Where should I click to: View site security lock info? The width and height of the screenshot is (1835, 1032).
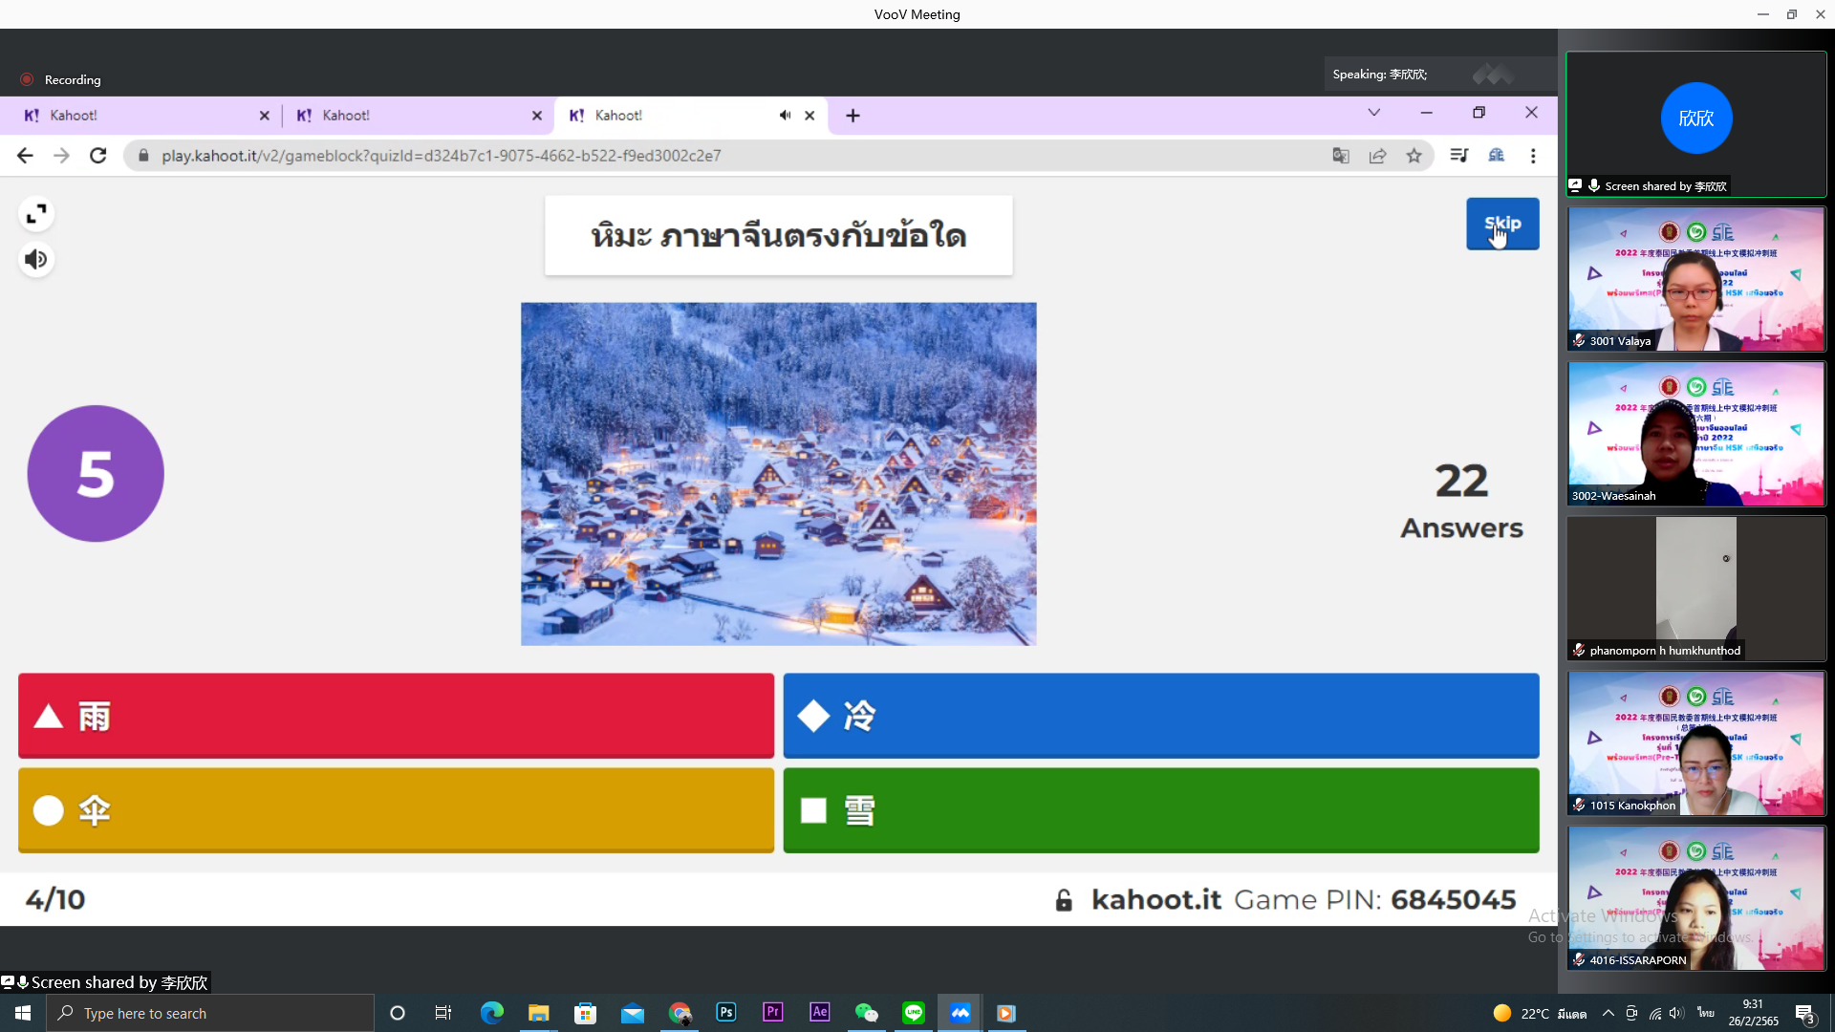point(143,156)
